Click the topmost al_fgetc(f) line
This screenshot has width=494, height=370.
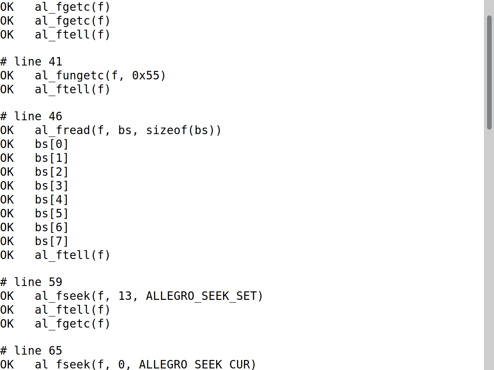coord(55,7)
